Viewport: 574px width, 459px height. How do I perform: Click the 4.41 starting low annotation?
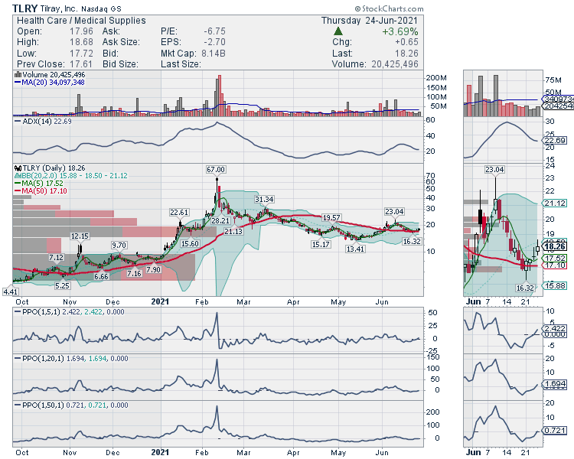coord(10,292)
